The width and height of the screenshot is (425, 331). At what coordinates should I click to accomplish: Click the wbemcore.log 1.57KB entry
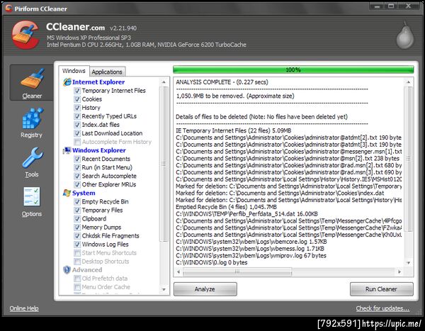tap(251, 242)
